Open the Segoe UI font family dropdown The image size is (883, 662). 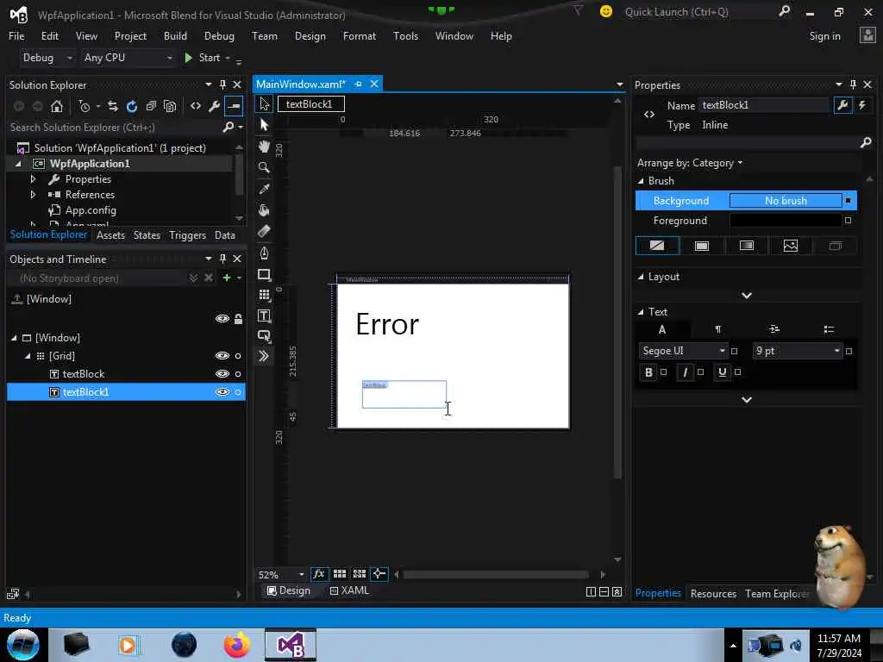point(683,351)
